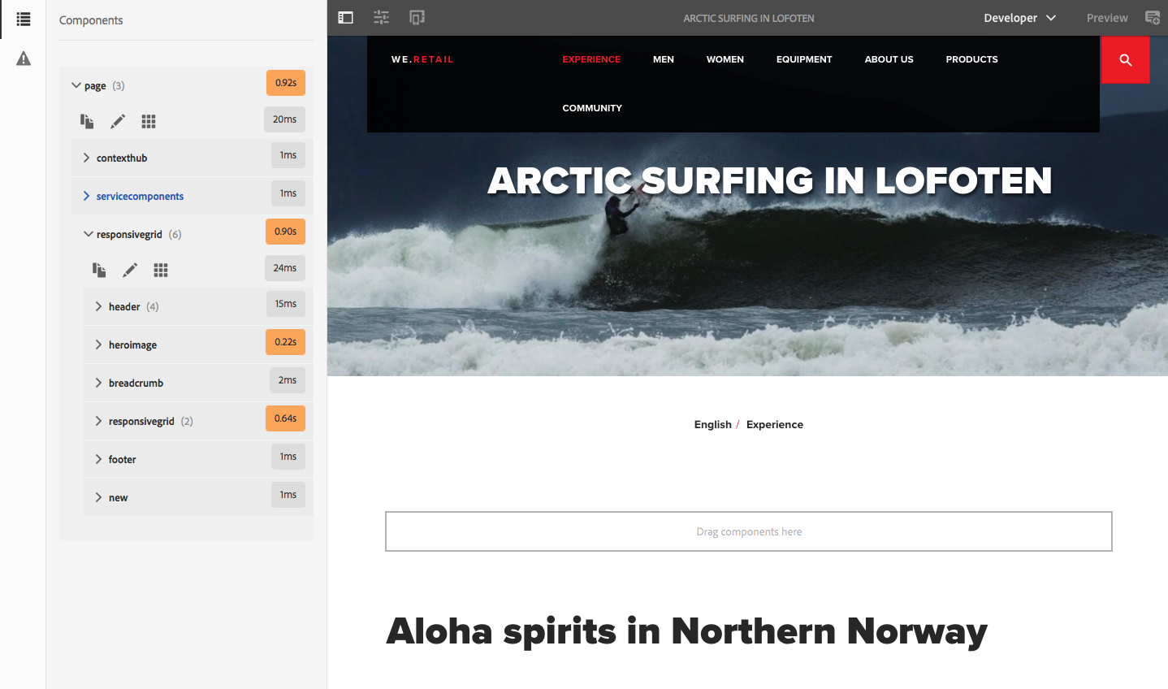Expand the heroimage component node

98,344
